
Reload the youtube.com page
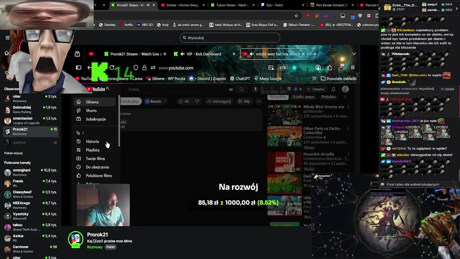click(112, 68)
